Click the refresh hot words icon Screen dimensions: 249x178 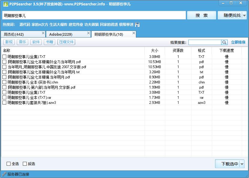[137, 25]
